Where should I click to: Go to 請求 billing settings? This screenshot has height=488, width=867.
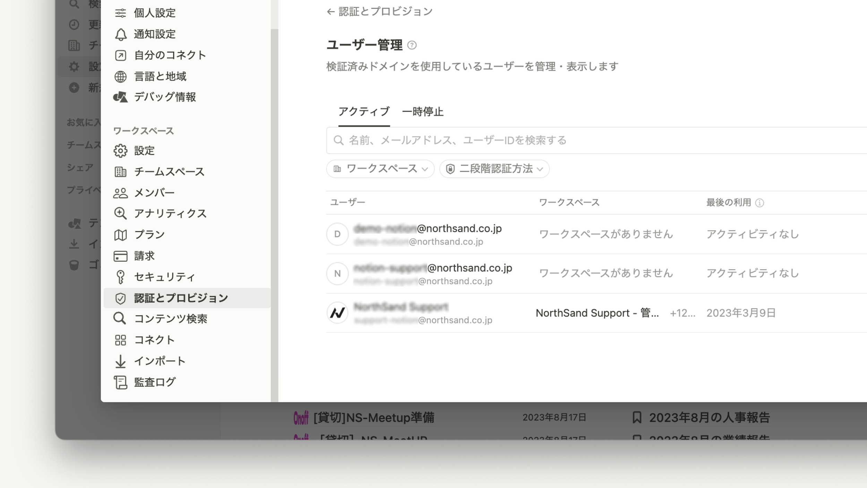coord(144,256)
